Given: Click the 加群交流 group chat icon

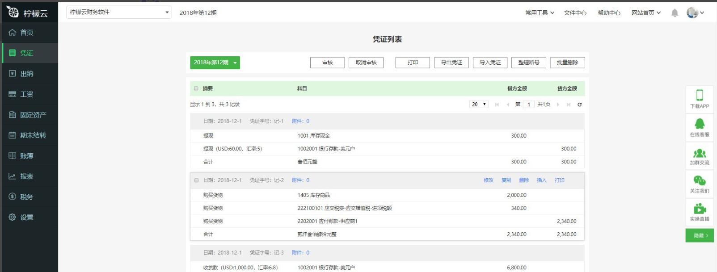Looking at the screenshot, I should coord(700,153).
